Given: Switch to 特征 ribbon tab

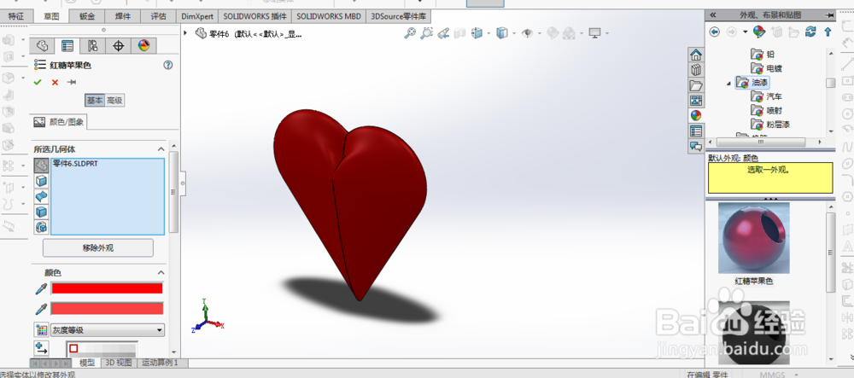Looking at the screenshot, I should point(15,15).
